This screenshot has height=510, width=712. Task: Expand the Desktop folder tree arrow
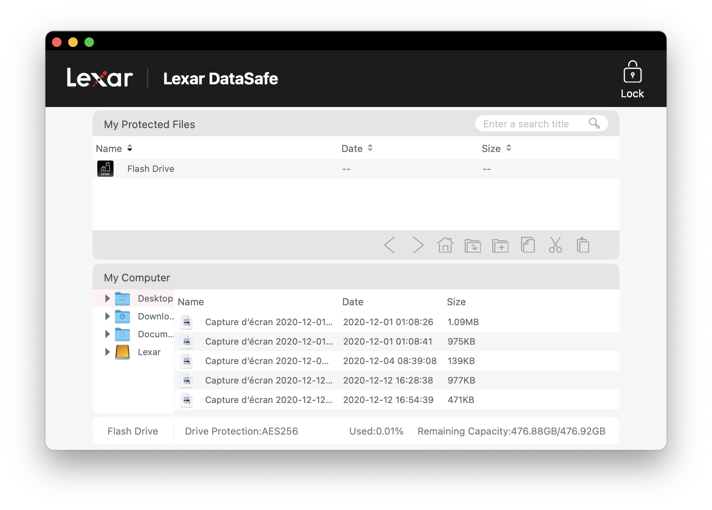click(107, 298)
